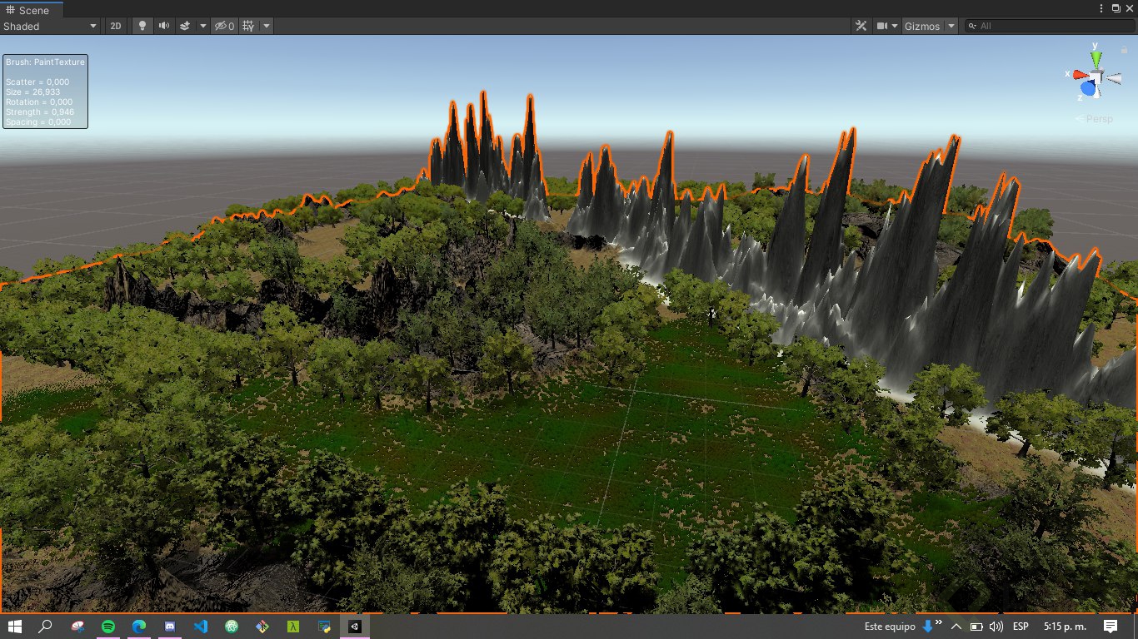Toggle the scene gizmo rotation lock
The image size is (1138, 639).
(1124, 50)
